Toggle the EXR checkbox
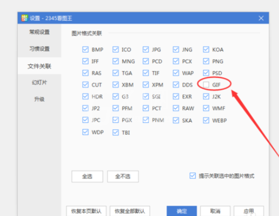Image resolution: width=279 pixels, height=216 pixels. [176, 96]
